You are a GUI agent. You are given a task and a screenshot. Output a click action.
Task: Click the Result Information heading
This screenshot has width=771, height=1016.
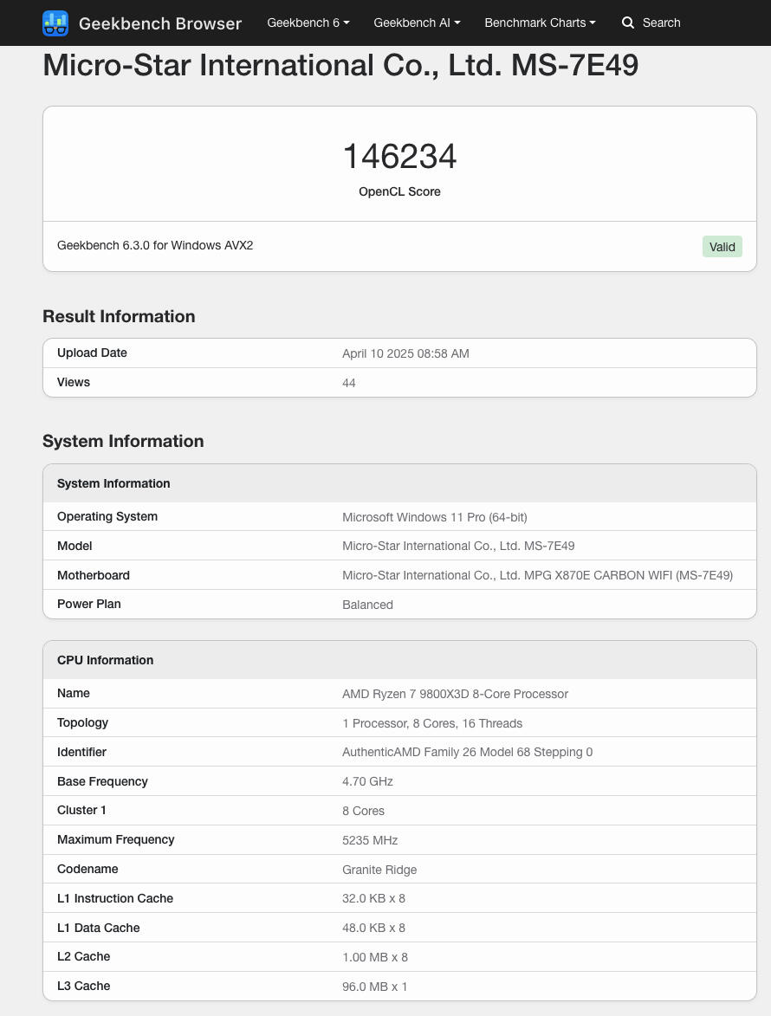[x=119, y=316]
